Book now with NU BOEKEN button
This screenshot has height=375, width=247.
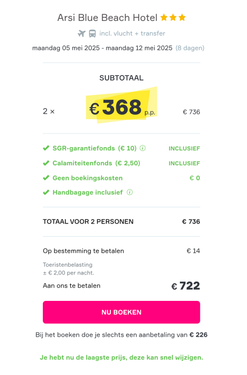[x=121, y=312]
